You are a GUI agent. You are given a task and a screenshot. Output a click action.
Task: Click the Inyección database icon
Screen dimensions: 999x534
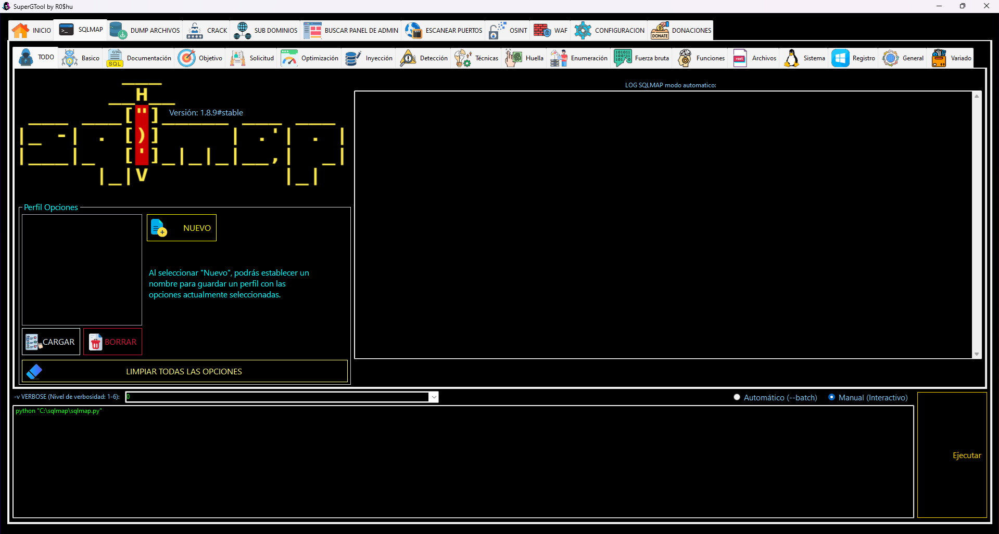[x=353, y=58]
